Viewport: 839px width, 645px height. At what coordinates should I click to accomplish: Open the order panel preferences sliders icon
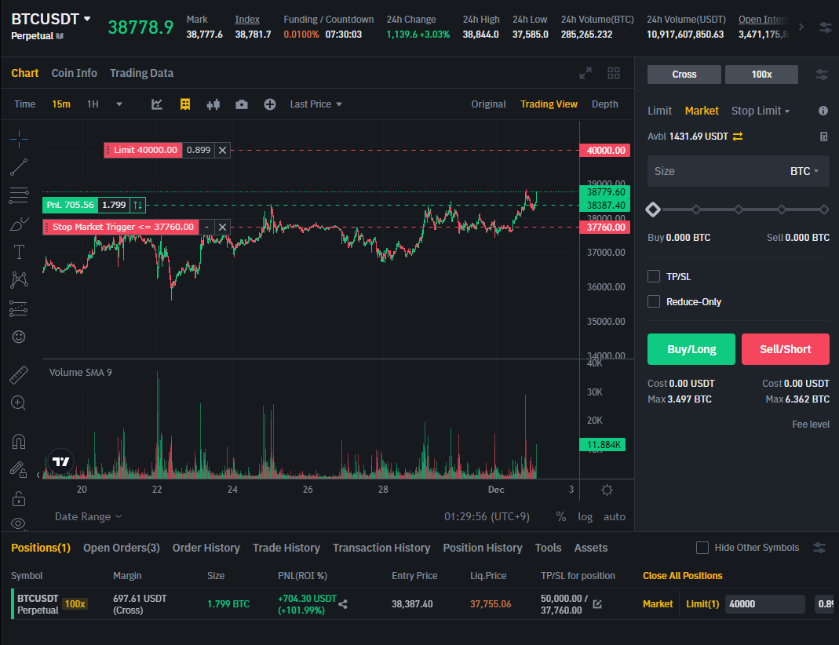[x=822, y=75]
